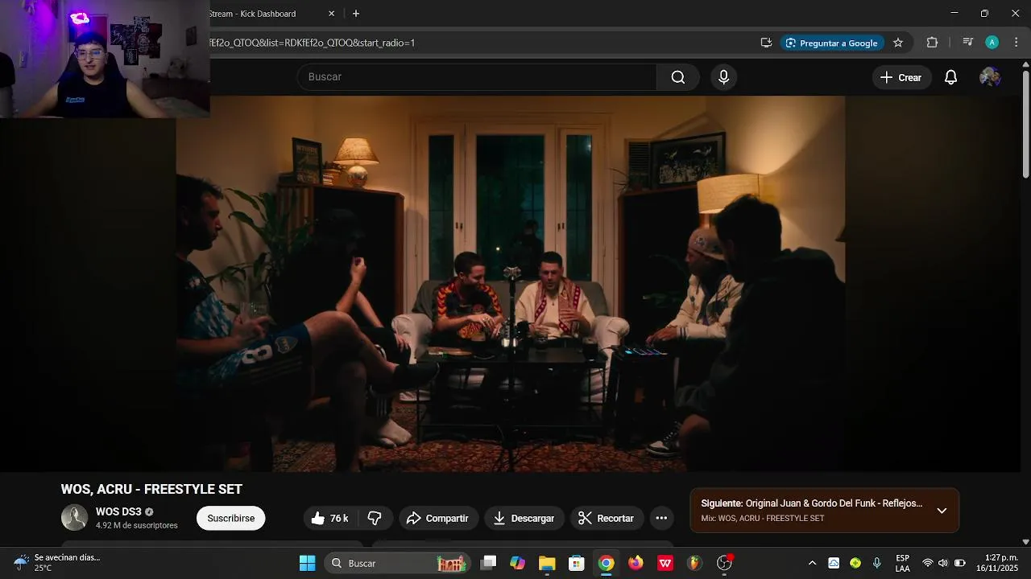
Task: Click the video player to pause playback
Action: point(511,284)
